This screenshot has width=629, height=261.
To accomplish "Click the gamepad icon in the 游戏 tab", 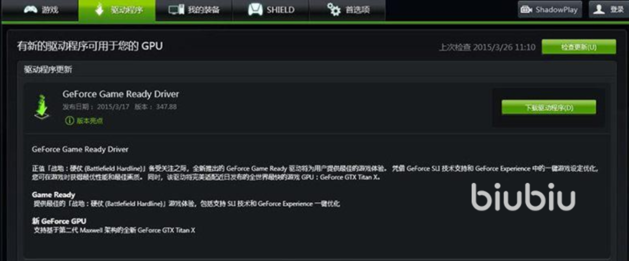I will pos(30,10).
